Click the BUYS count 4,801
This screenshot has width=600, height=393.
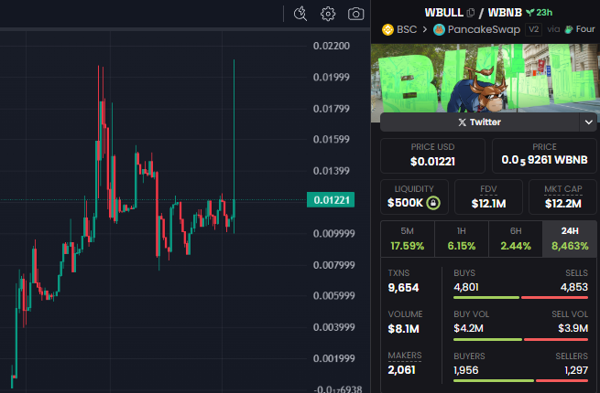(x=466, y=287)
